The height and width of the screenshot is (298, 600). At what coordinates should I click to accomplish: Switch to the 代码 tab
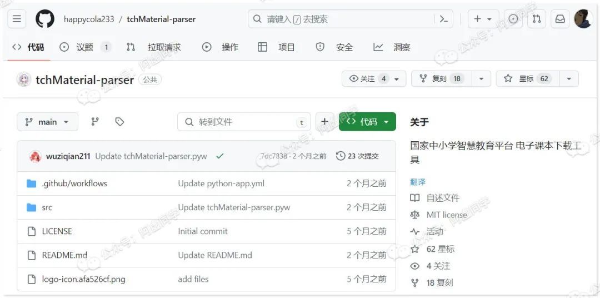(28, 47)
